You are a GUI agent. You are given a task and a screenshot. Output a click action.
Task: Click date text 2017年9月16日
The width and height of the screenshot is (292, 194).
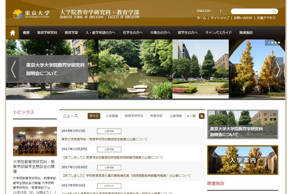[x=73, y=185]
